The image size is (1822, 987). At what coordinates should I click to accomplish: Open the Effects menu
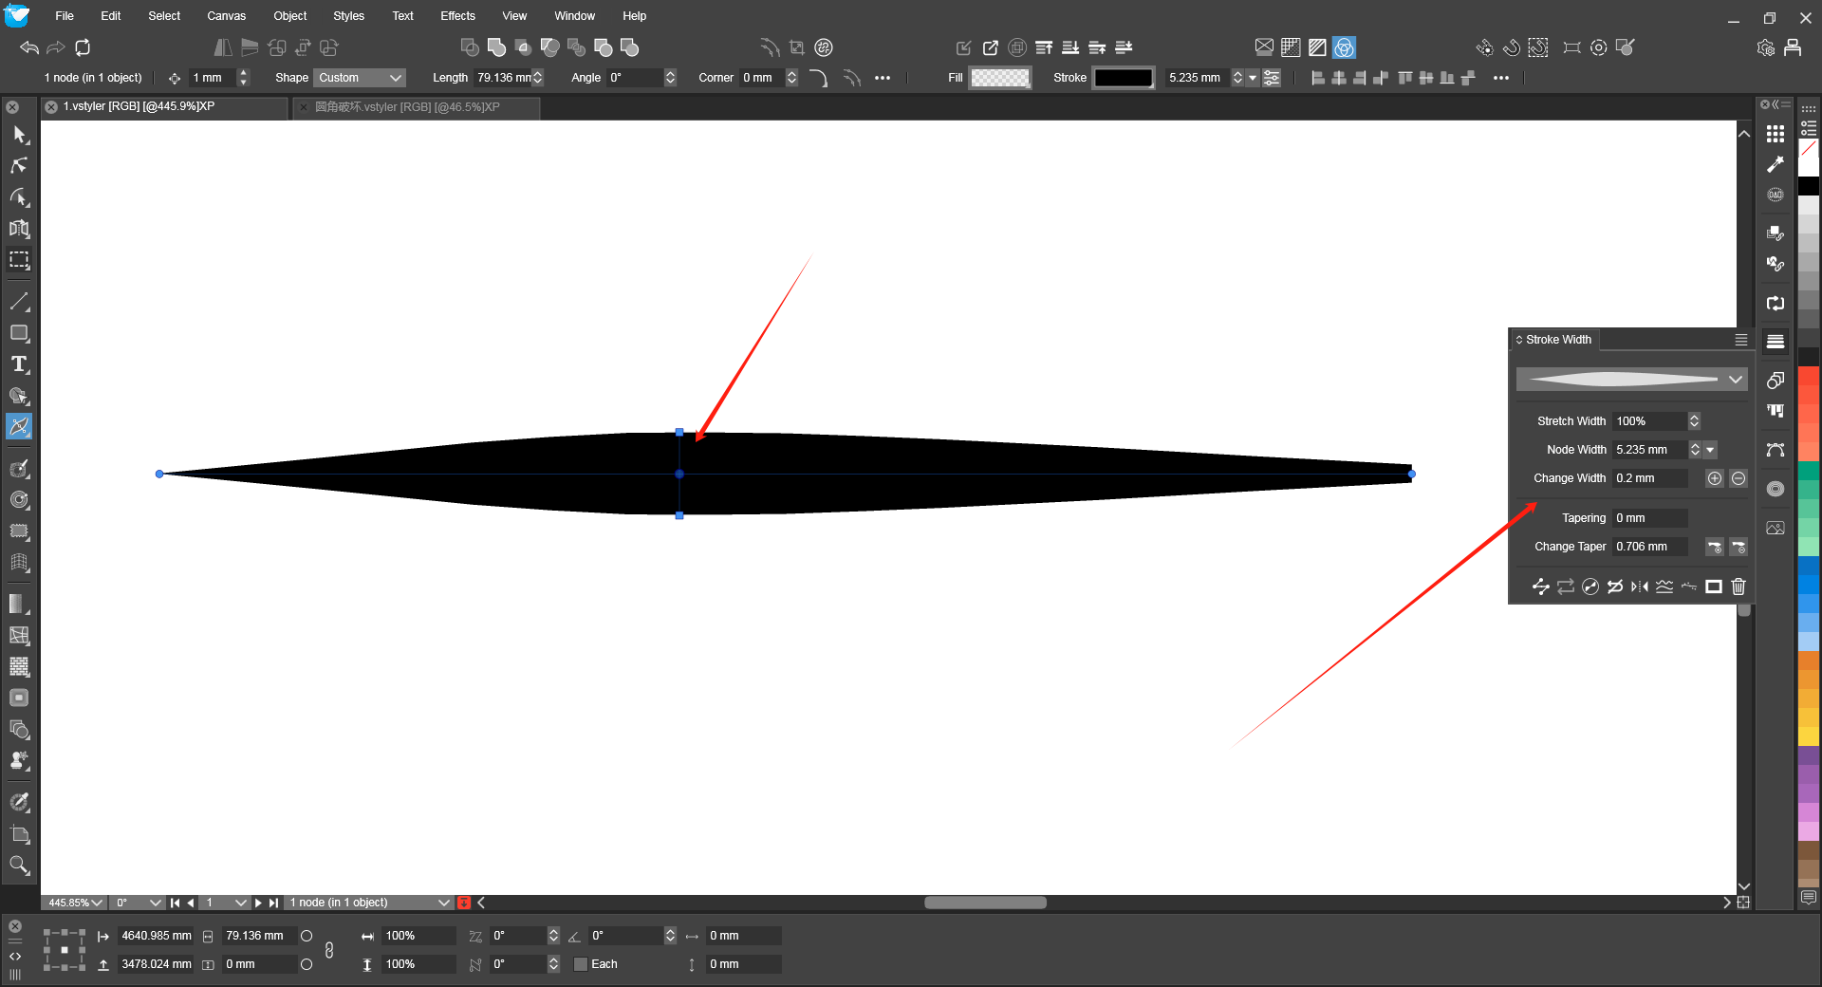click(457, 16)
